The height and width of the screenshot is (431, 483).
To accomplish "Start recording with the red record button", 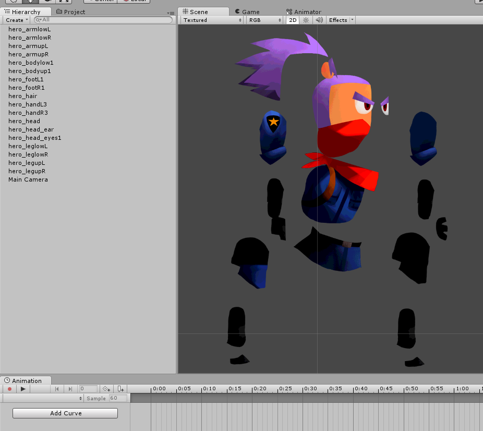I will tap(9, 389).
